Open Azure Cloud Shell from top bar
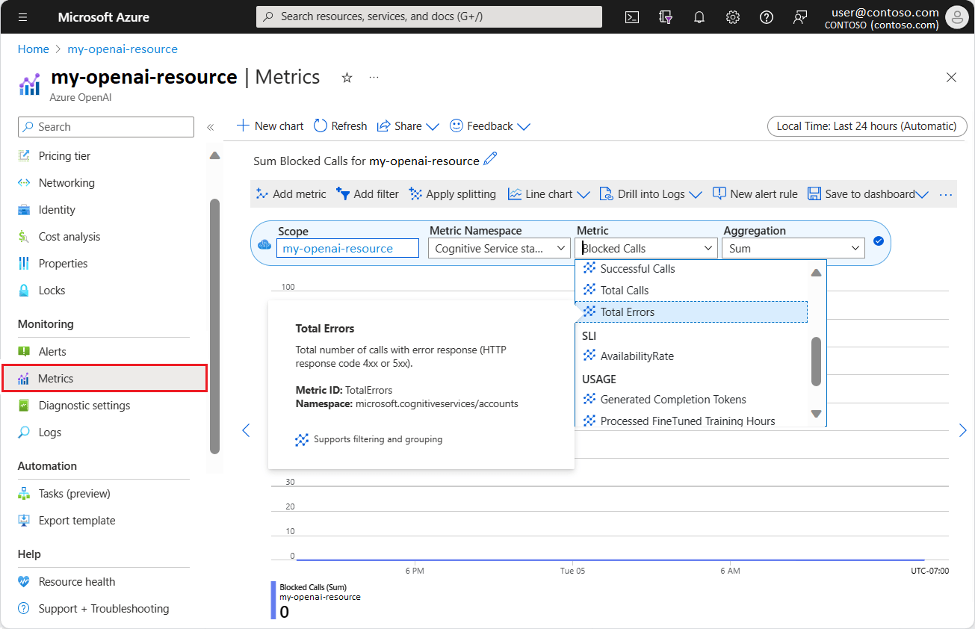975x629 pixels. tap(631, 16)
